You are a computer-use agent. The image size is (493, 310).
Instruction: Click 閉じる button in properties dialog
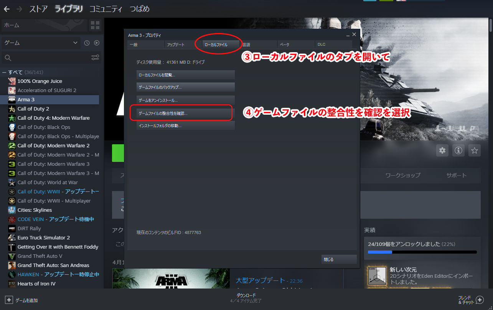coord(339,259)
